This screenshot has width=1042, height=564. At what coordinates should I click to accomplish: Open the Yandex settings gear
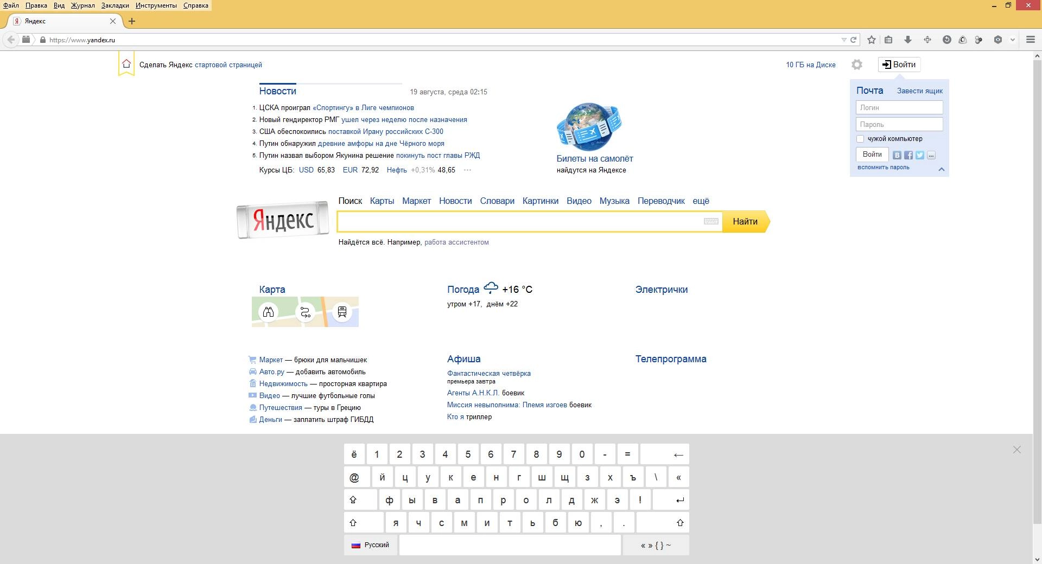(857, 65)
